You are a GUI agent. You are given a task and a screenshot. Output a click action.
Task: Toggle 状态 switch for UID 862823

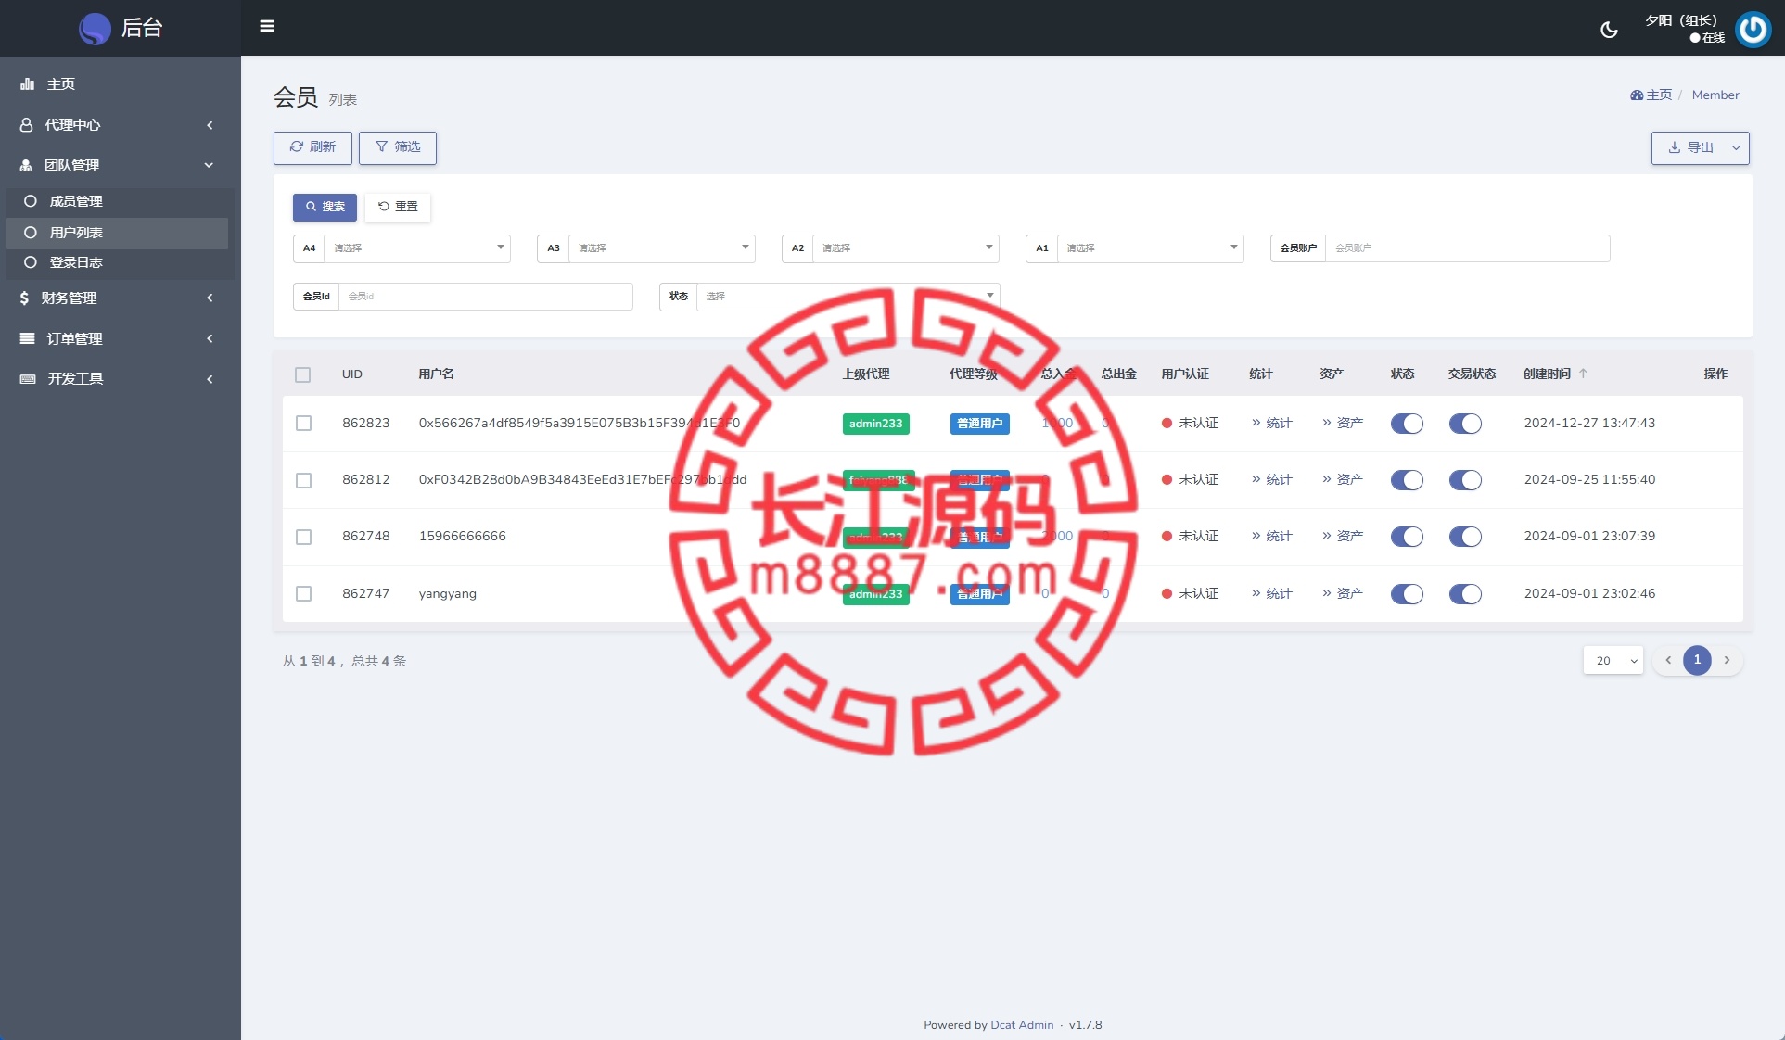click(x=1407, y=424)
